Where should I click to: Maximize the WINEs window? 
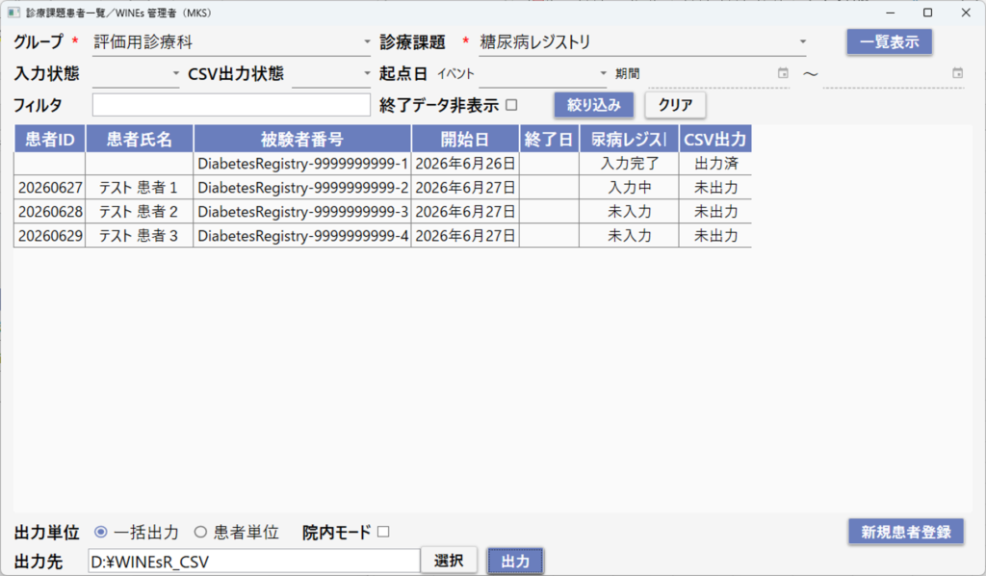pos(927,13)
